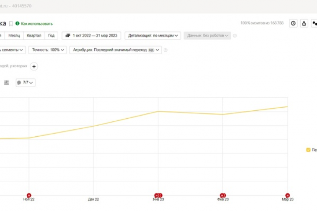Switch chart type using the grid icon
Screen dimensions: 317x211
(x=7, y=83)
